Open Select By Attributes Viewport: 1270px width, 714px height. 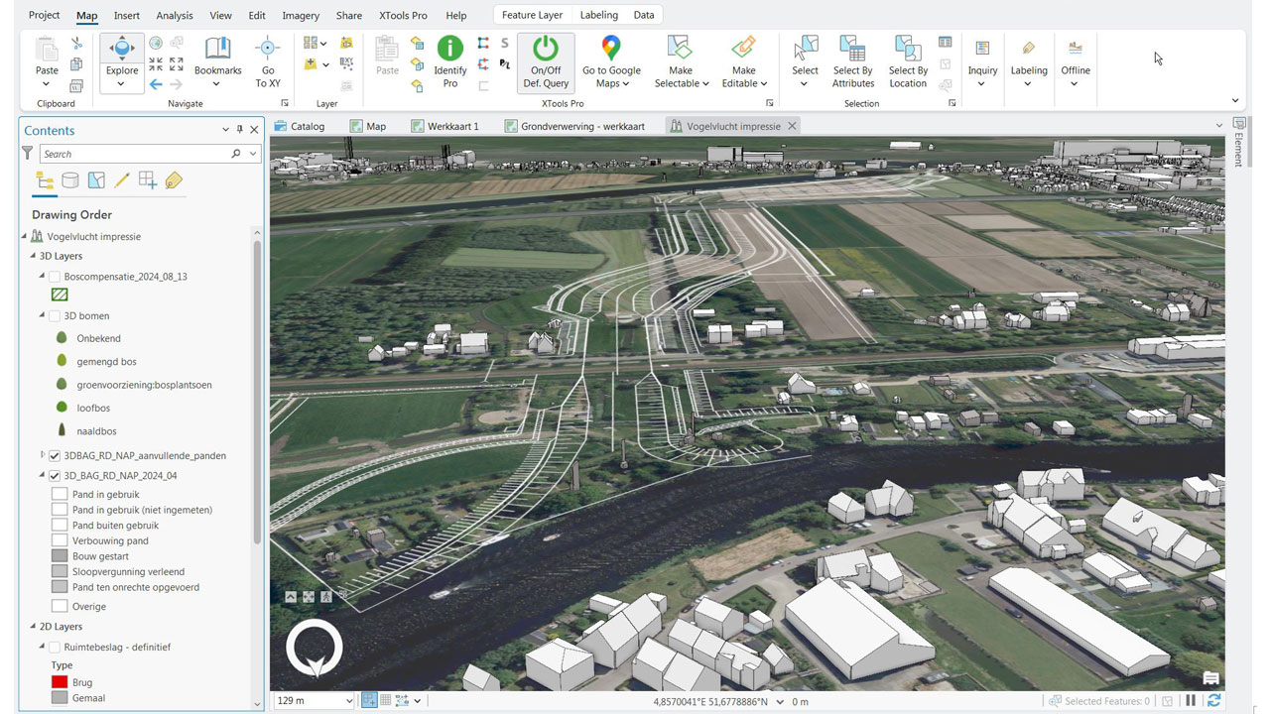point(852,59)
